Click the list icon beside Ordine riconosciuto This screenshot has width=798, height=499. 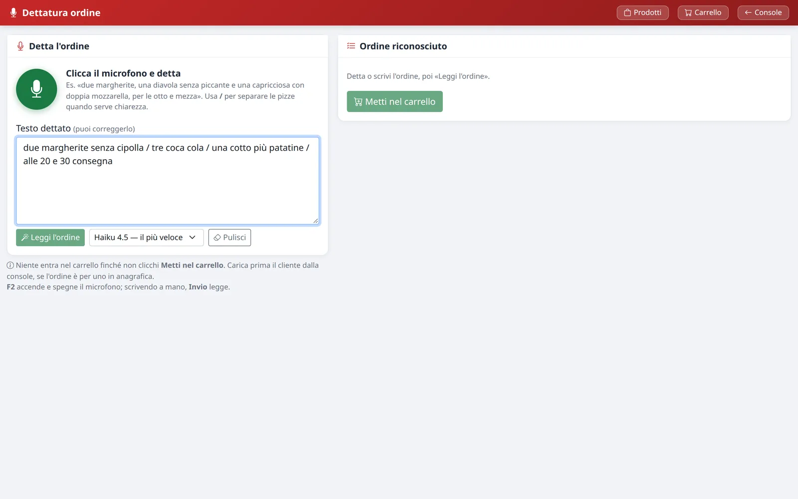pos(351,46)
